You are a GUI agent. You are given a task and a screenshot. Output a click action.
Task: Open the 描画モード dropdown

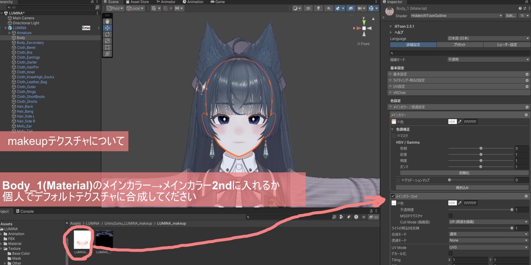tap(488, 59)
